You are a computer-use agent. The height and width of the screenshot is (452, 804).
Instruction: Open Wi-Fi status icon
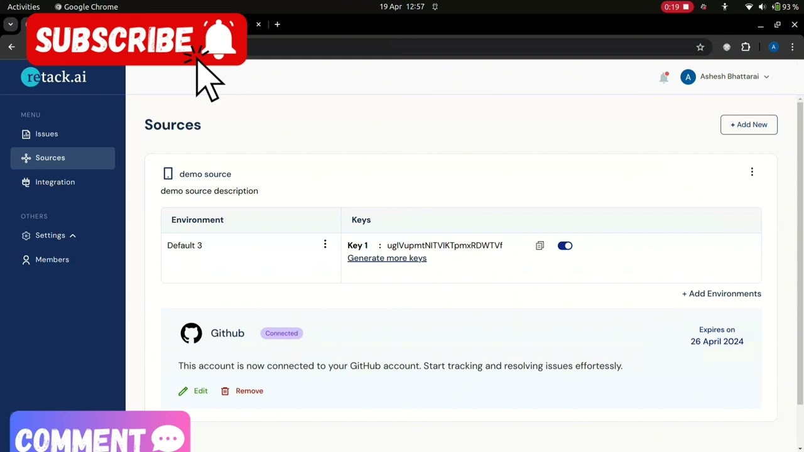pos(749,7)
